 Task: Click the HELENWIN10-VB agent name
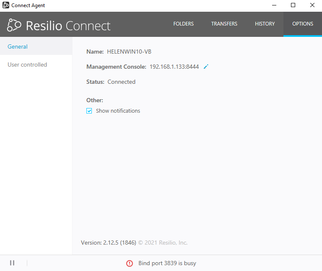(x=129, y=52)
